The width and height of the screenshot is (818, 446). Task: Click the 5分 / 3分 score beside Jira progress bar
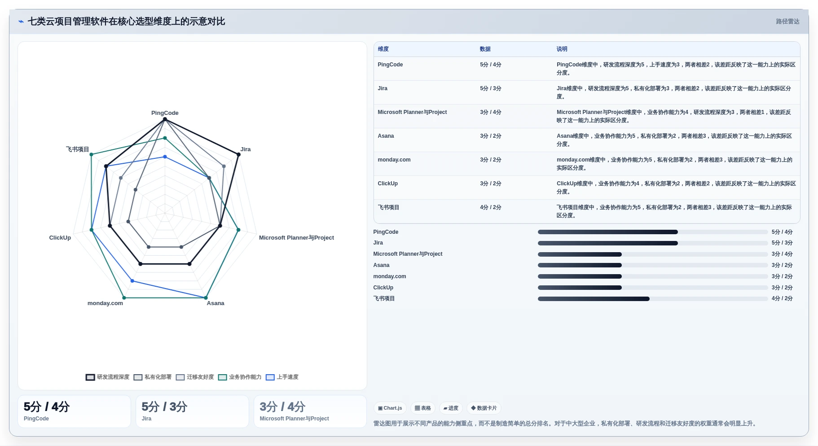point(782,243)
